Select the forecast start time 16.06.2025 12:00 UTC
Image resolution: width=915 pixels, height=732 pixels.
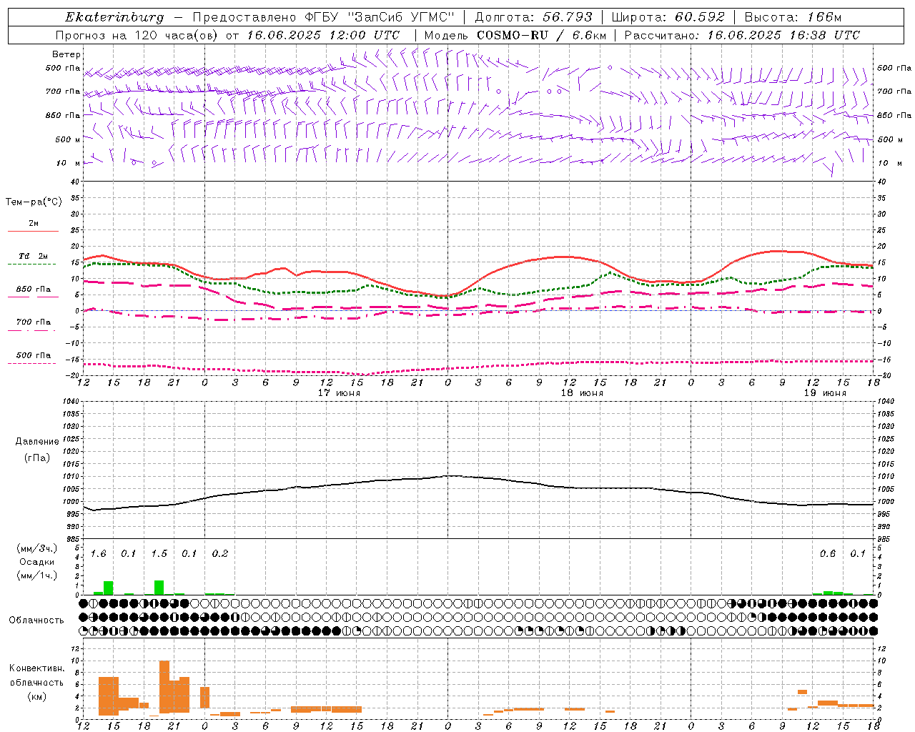tap(323, 35)
